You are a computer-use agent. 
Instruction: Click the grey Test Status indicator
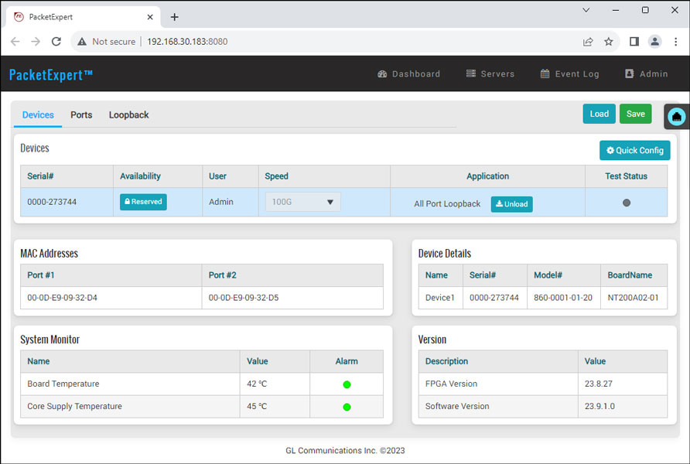coord(627,203)
